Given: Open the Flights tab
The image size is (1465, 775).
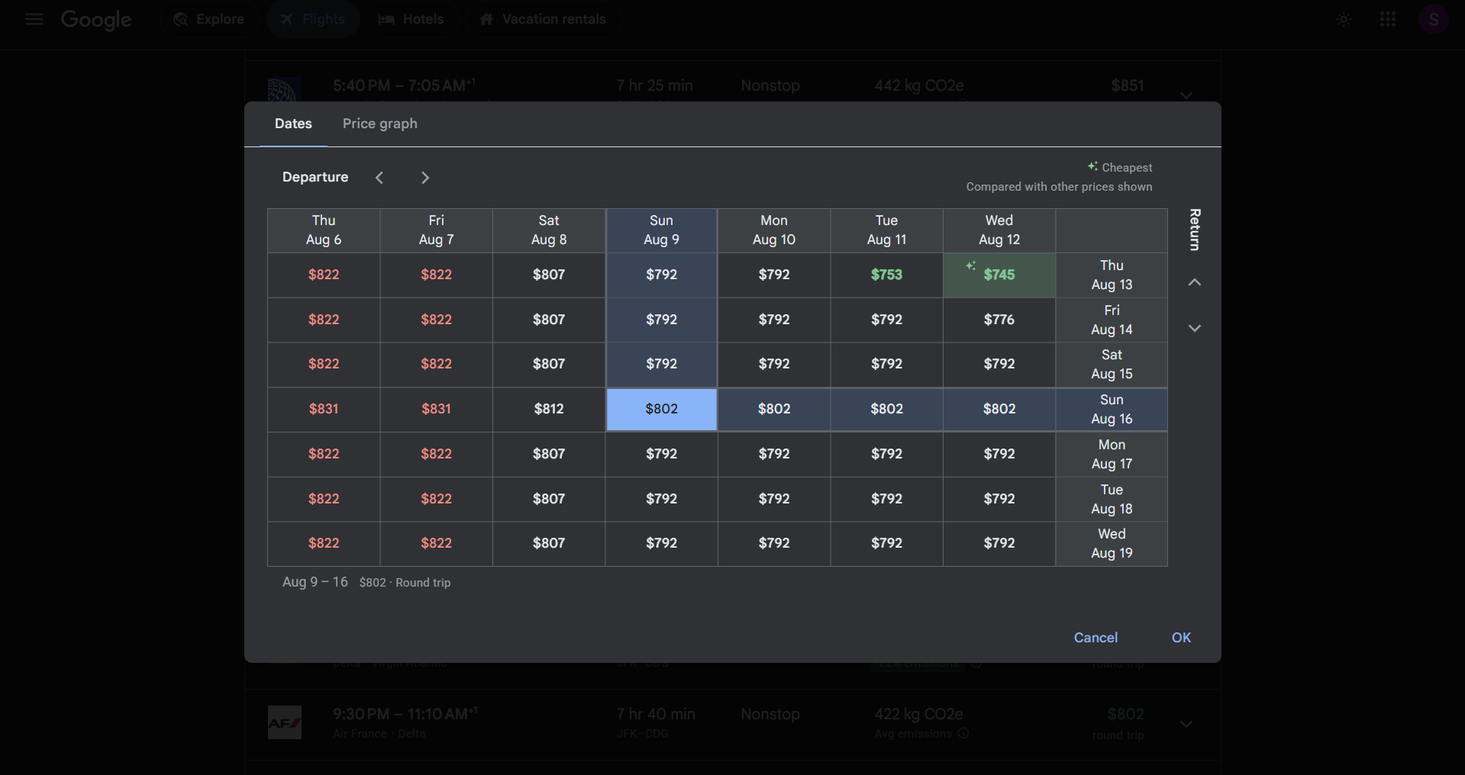Looking at the screenshot, I should (x=313, y=20).
